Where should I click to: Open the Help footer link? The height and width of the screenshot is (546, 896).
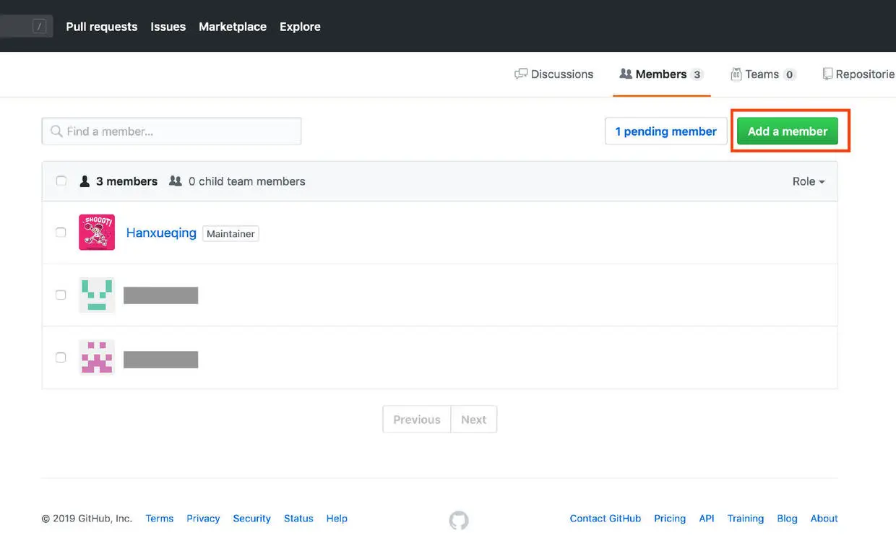pos(337,519)
